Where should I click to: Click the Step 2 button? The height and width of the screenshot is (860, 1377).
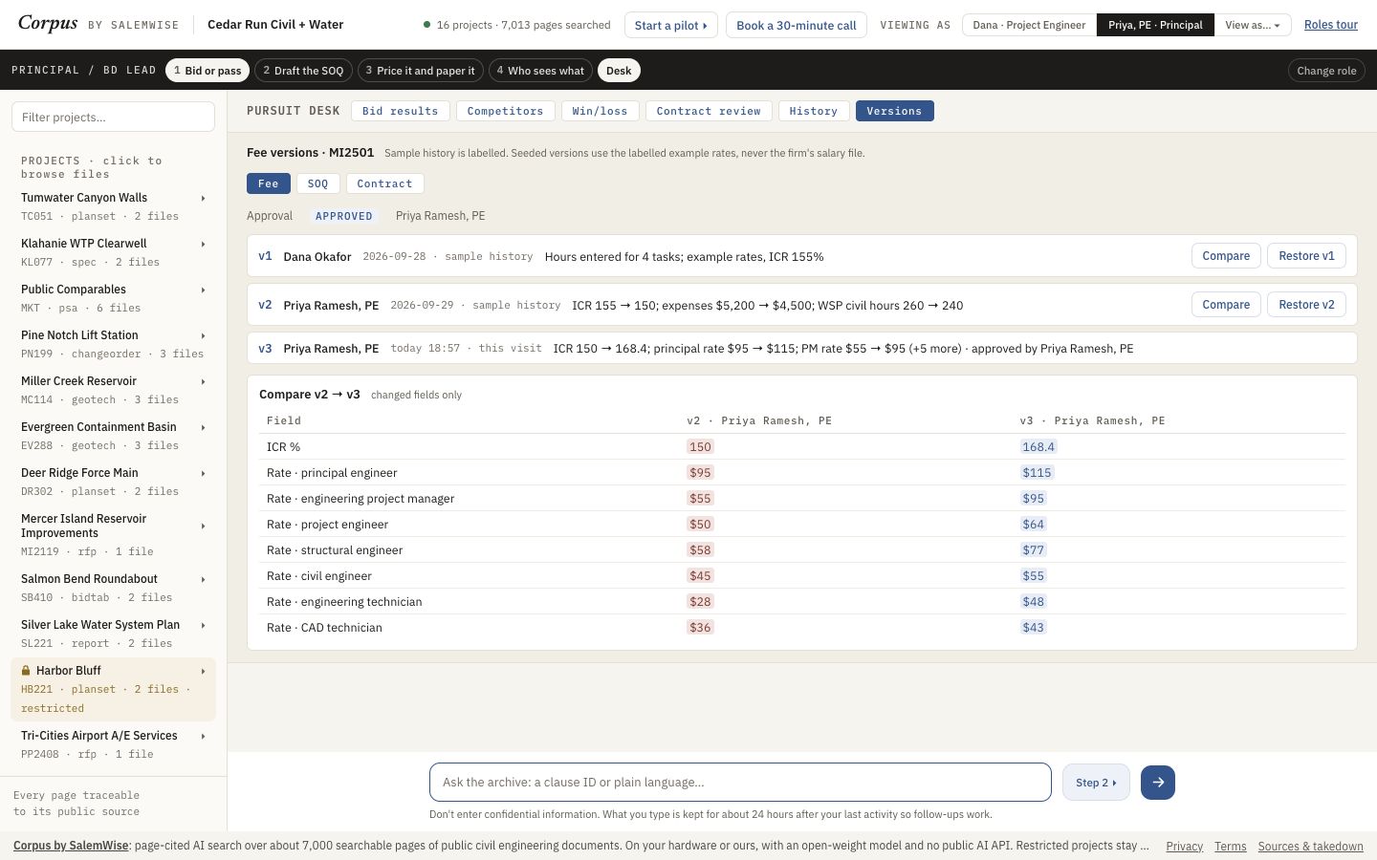1096,783
